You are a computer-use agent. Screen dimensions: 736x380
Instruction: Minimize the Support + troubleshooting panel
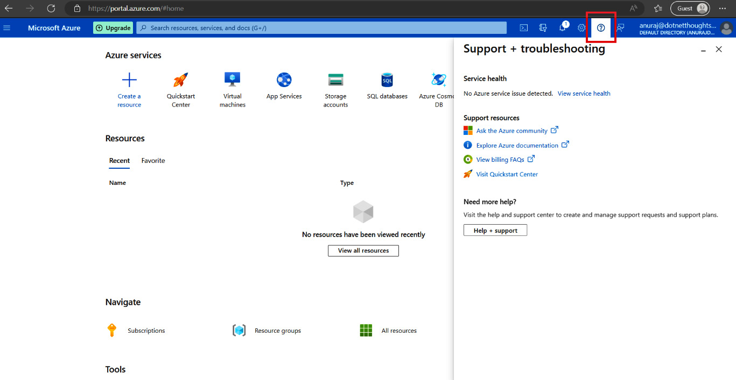pos(703,49)
